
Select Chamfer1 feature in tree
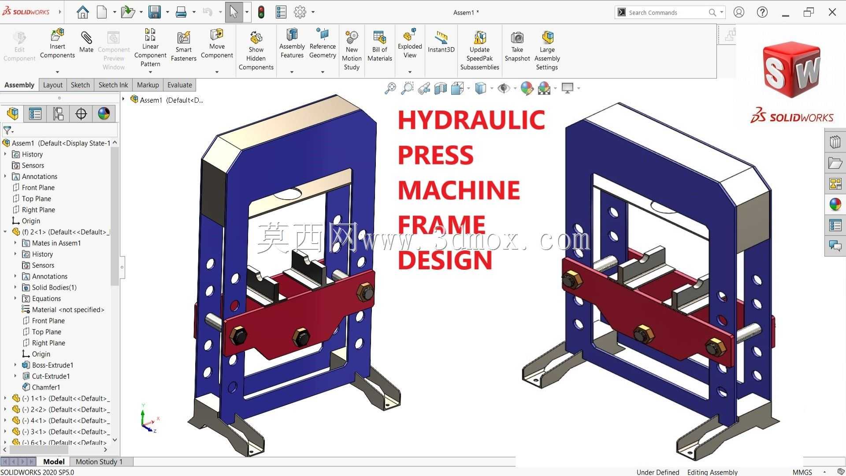click(41, 387)
